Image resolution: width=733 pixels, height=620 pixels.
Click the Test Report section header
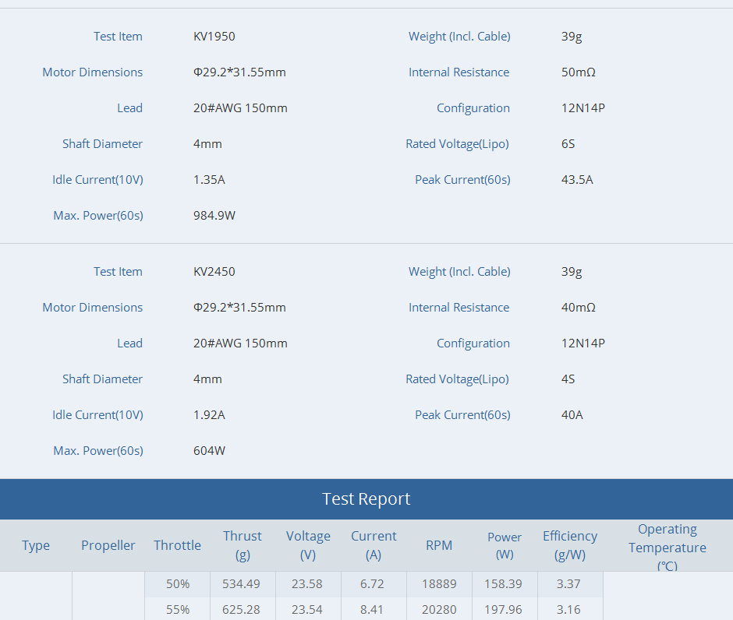[x=366, y=499]
